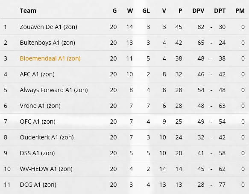The image size is (249, 194).
Task: Open the Zouaven De A1 (zon) team link
Action: (48, 27)
